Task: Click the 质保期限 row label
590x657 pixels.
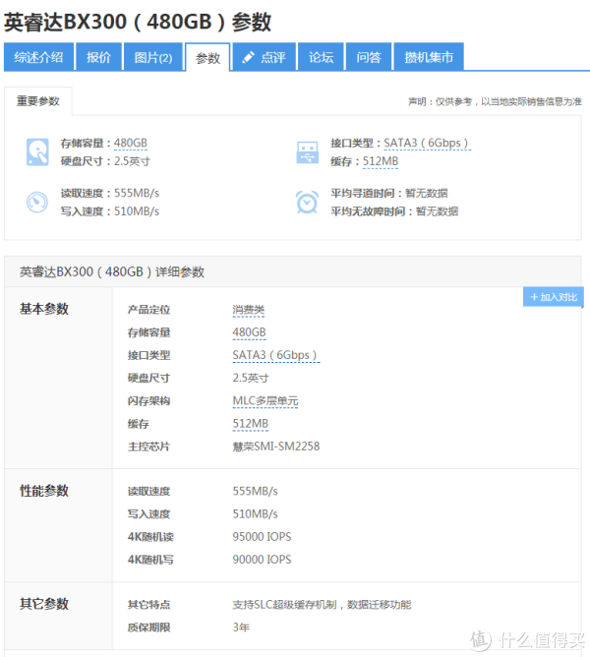Action: (148, 627)
